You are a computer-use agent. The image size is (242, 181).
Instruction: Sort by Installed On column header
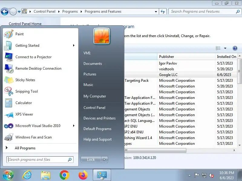pyautogui.click(x=226, y=57)
